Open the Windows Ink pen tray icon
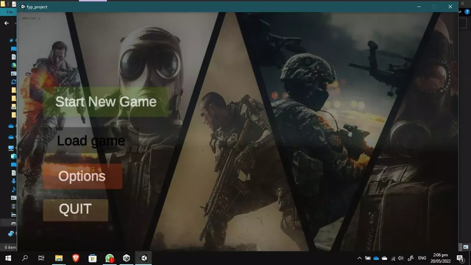 pos(411,258)
